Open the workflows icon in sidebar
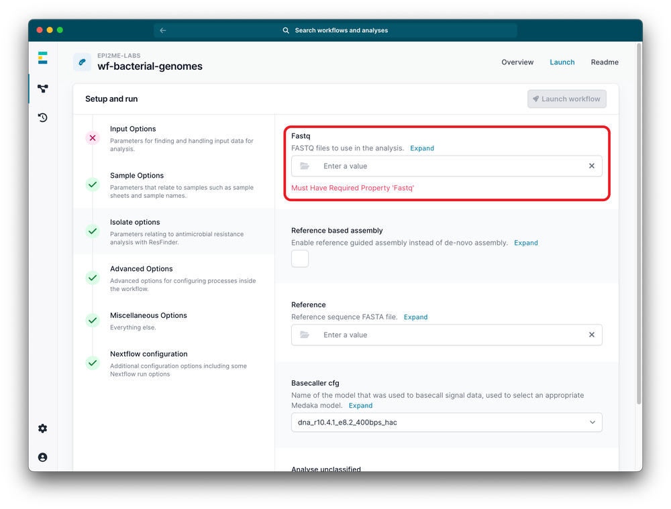671x509 pixels. (43, 89)
